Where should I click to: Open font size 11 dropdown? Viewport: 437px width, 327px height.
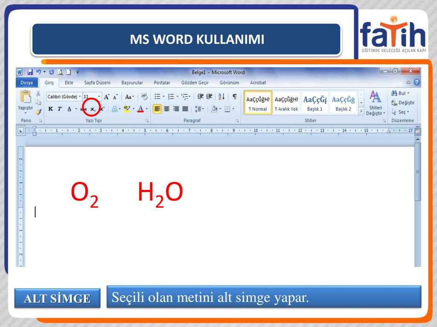[x=99, y=97]
